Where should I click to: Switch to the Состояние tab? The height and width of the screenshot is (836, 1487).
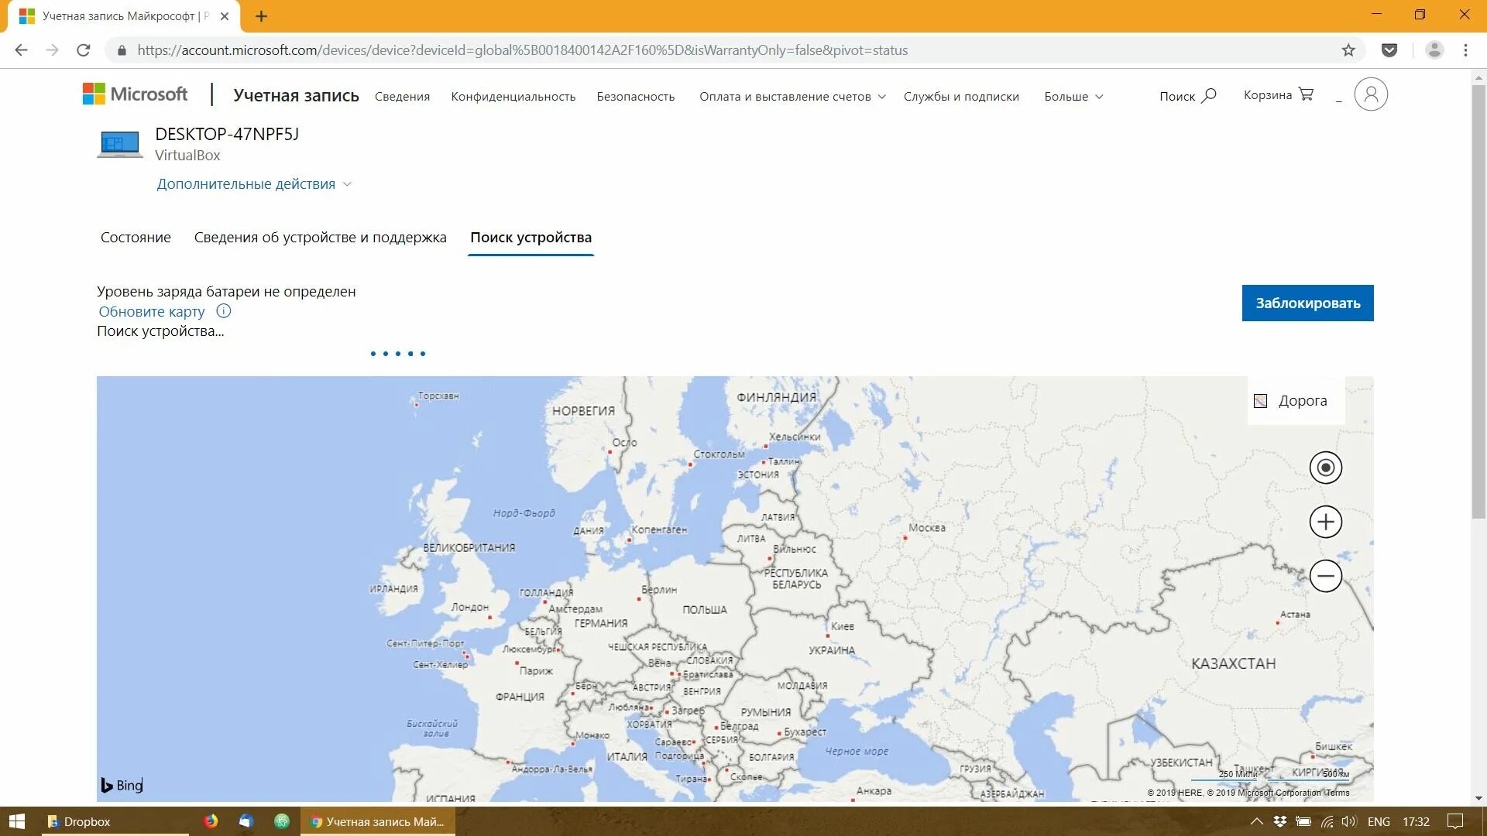coord(136,238)
